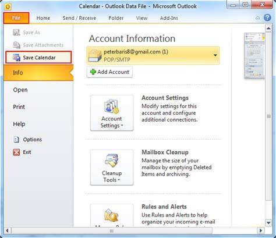Open the Help section

[19, 124]
